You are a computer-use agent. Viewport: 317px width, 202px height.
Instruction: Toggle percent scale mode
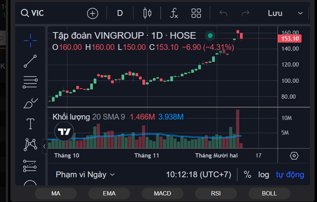click(247, 175)
